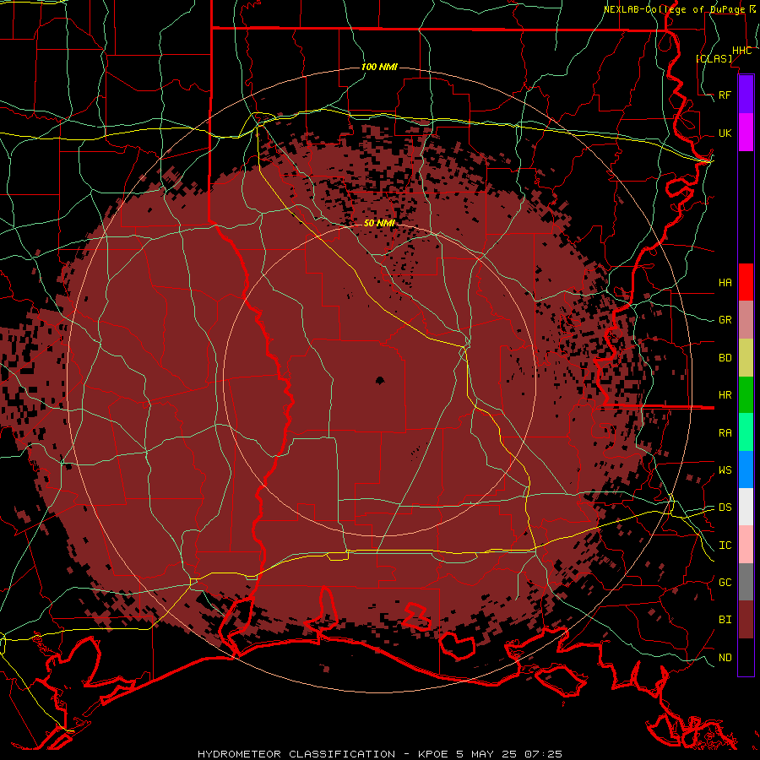
Task: Click the HHC product label
Action: (741, 51)
